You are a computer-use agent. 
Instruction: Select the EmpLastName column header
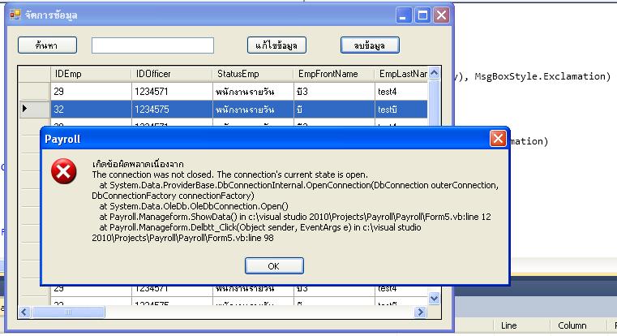(x=401, y=74)
